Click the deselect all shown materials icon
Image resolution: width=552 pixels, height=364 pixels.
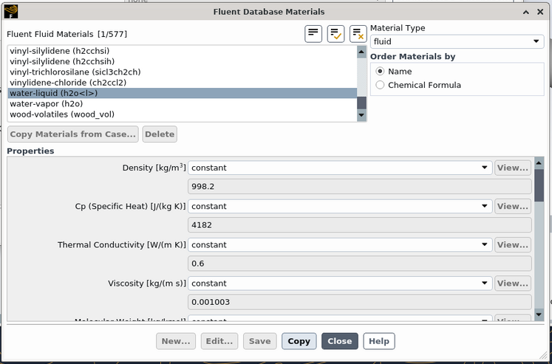pyautogui.click(x=358, y=33)
